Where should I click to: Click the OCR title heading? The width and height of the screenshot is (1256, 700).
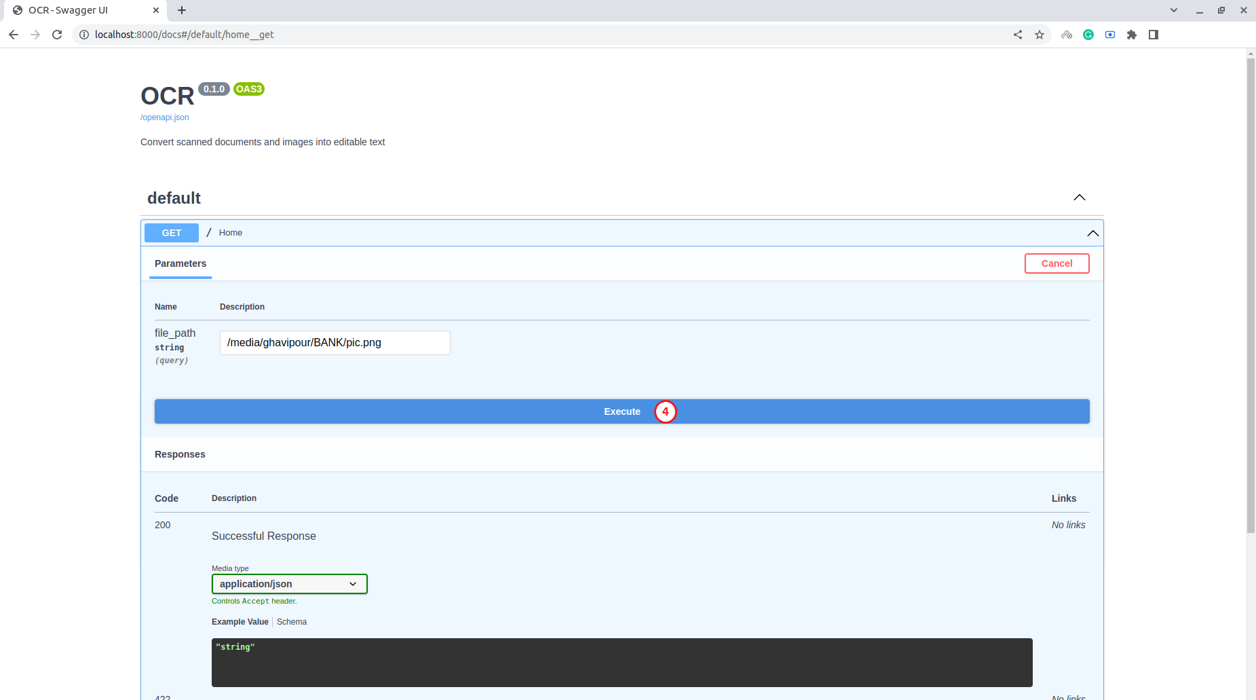coord(168,96)
